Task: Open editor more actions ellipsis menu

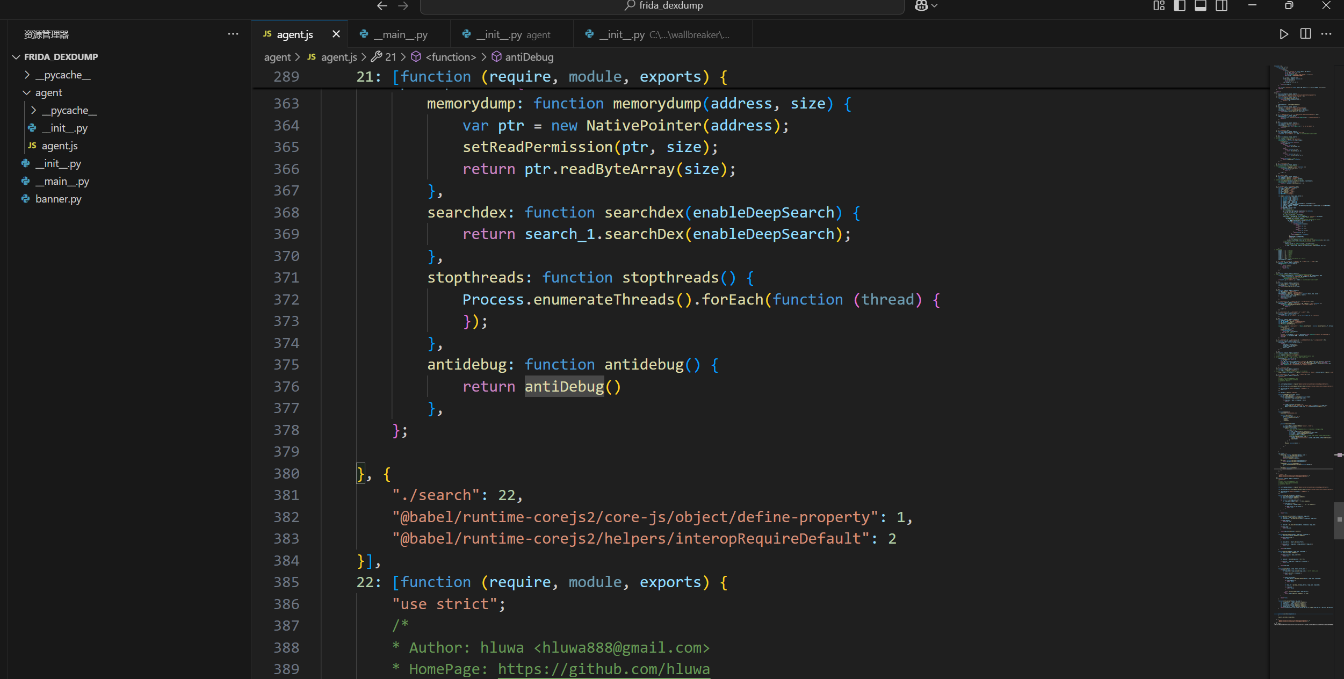Action: [x=1326, y=34]
